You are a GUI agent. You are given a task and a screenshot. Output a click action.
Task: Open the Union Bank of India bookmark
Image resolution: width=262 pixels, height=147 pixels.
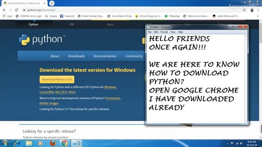tap(120, 16)
